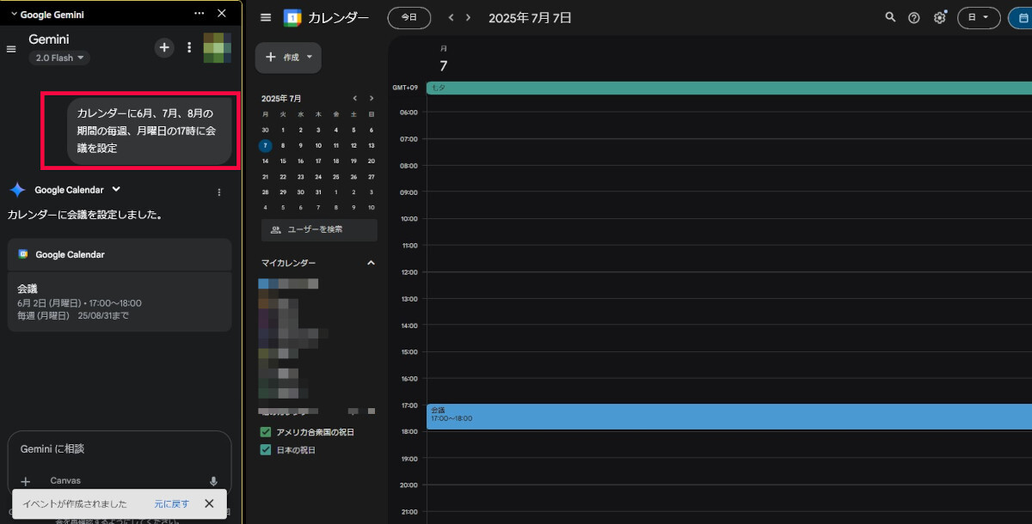Jump to today with 今日 button
This screenshot has width=1032, height=524.
click(x=409, y=17)
